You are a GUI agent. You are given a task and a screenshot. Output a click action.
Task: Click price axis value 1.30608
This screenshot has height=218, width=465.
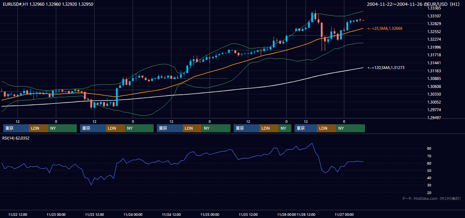pyautogui.click(x=434, y=86)
